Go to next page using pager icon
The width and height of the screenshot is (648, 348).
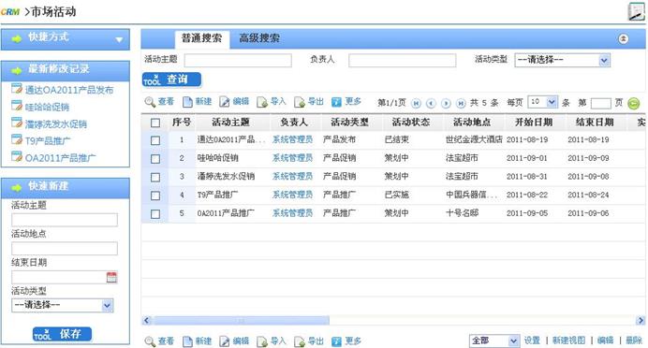446,103
